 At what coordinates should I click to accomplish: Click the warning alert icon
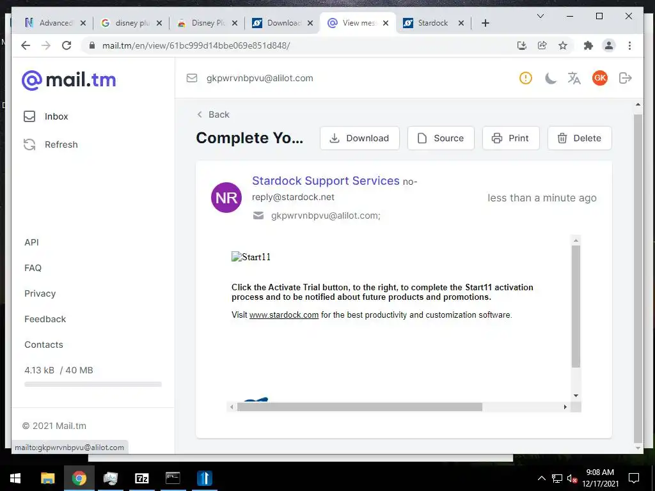(x=526, y=78)
